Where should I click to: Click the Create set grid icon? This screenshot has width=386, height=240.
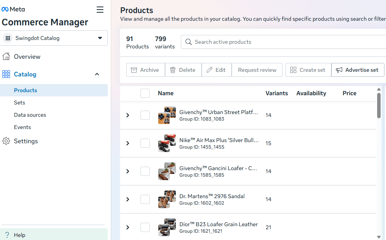(x=293, y=70)
